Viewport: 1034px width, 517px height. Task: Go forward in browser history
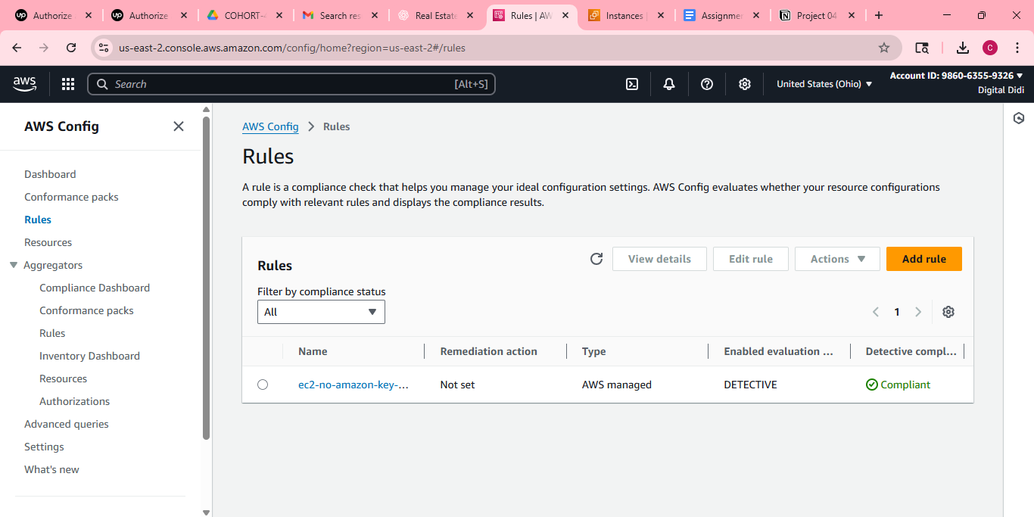pyautogui.click(x=44, y=48)
